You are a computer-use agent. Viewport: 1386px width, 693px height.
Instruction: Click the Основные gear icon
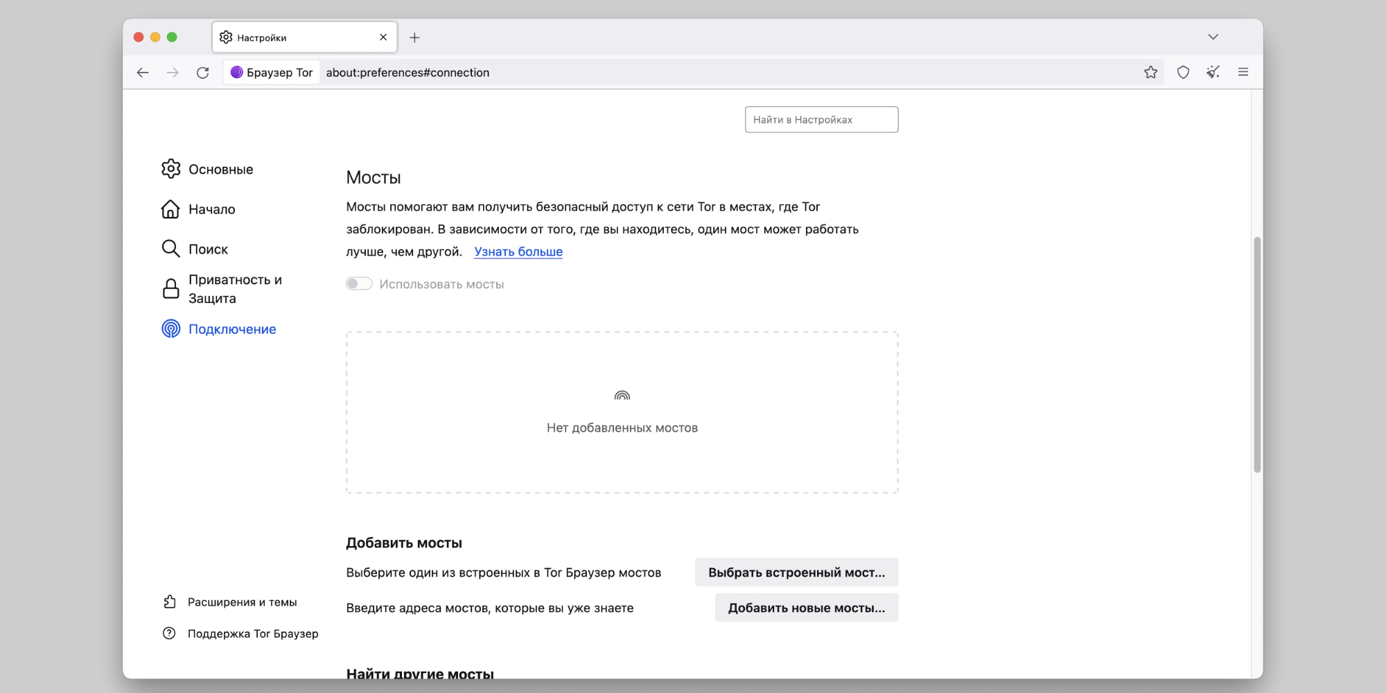[170, 169]
